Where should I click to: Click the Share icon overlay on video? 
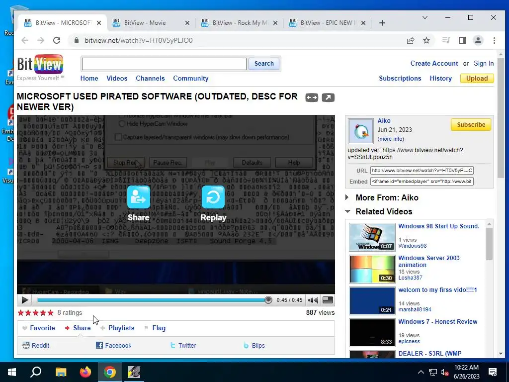pos(139,197)
